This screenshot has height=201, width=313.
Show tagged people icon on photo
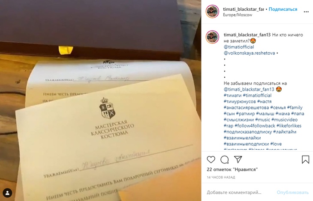[x=7, y=193]
